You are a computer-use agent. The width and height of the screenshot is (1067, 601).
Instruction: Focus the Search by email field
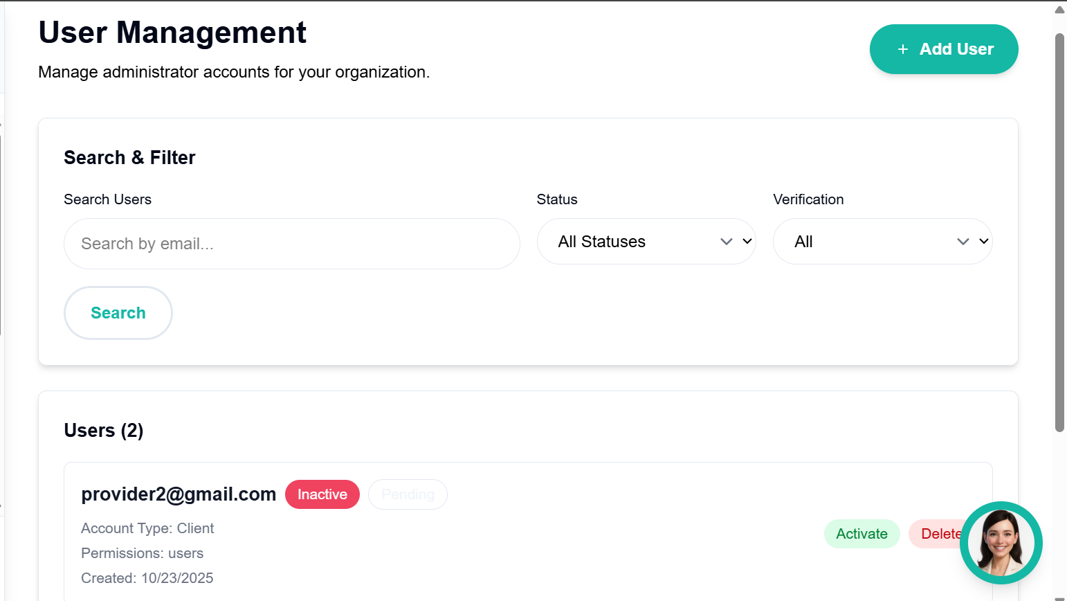[x=291, y=244]
